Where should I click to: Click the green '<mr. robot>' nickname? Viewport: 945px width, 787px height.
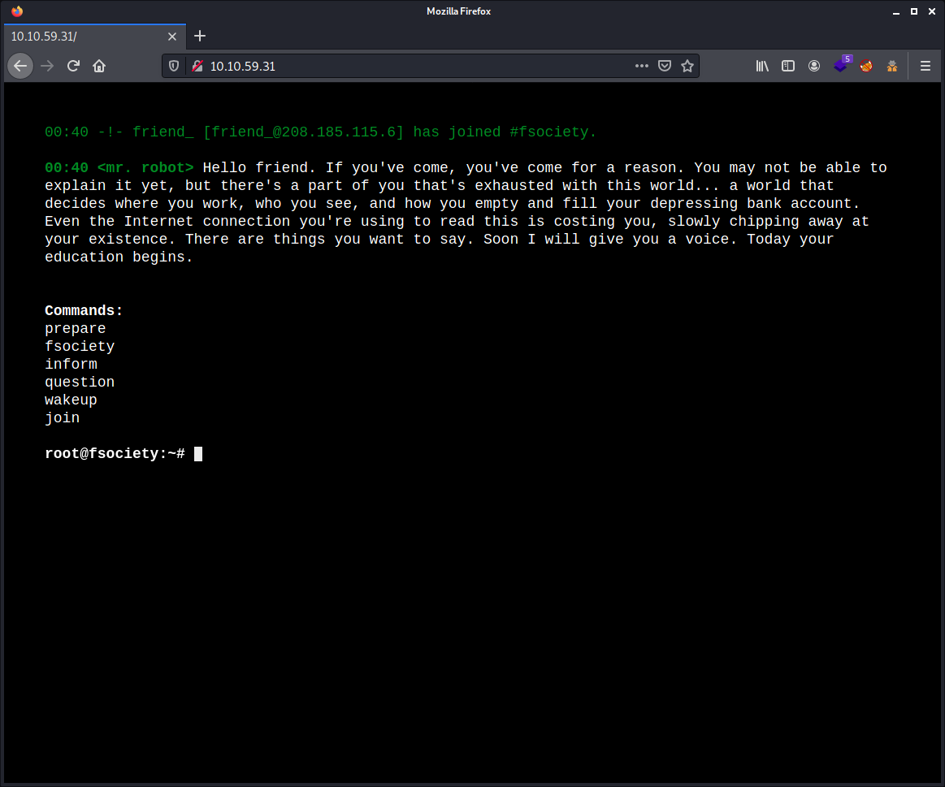click(145, 167)
